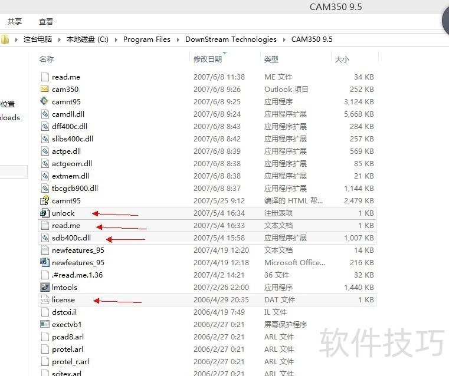The height and width of the screenshot is (376, 449).
Task: Select the protel_r.arl file icon
Action: tap(45, 361)
